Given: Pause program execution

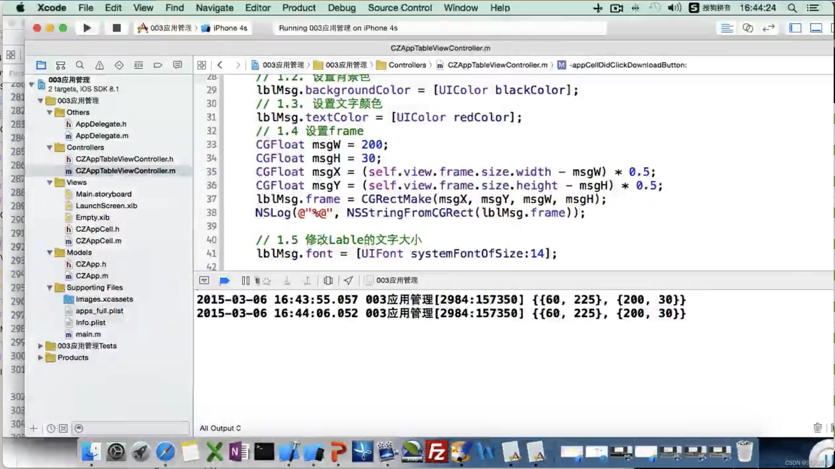Looking at the screenshot, I should coord(245,280).
